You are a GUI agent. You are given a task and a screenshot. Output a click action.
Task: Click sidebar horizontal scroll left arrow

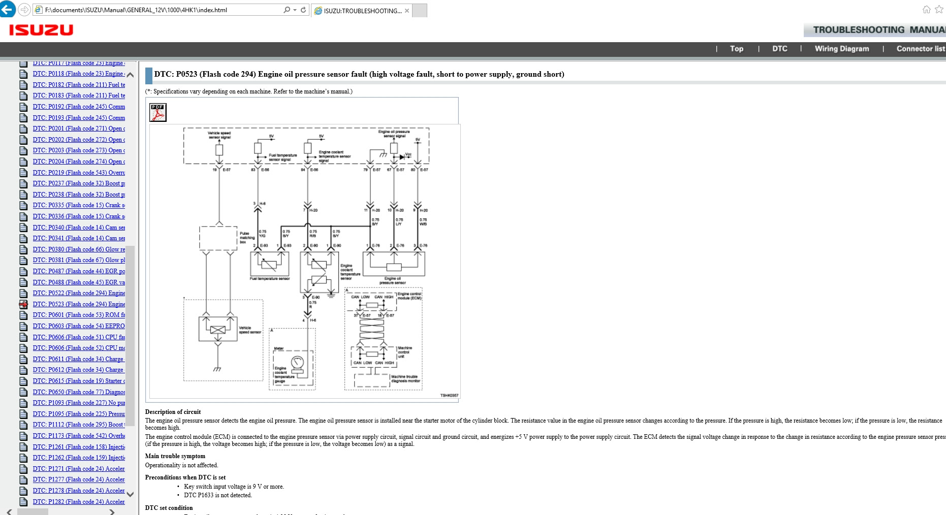[x=9, y=511]
